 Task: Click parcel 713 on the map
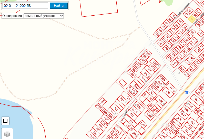click(172, 88)
